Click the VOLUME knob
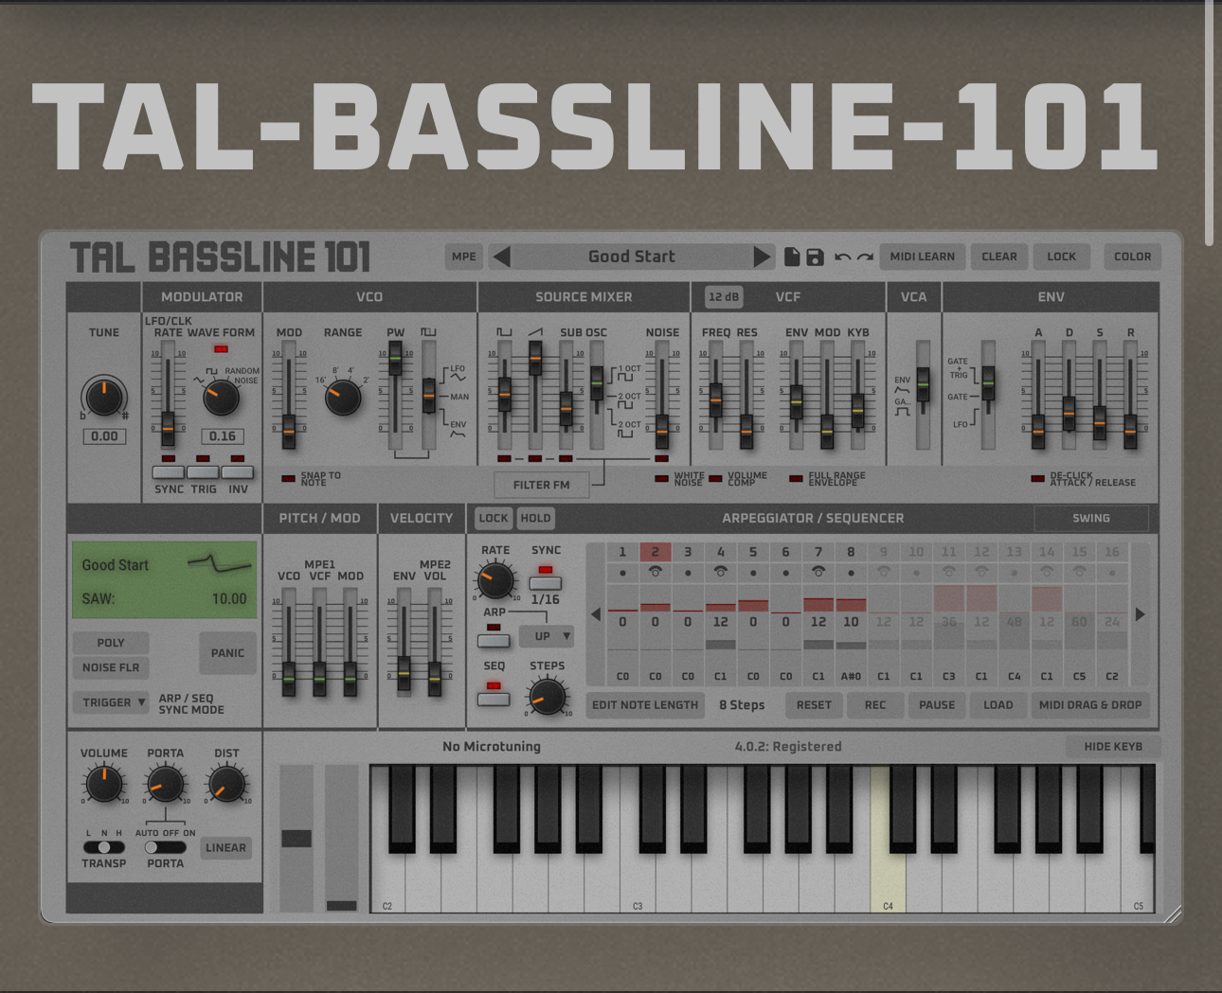The height and width of the screenshot is (993, 1222). pyautogui.click(x=104, y=784)
